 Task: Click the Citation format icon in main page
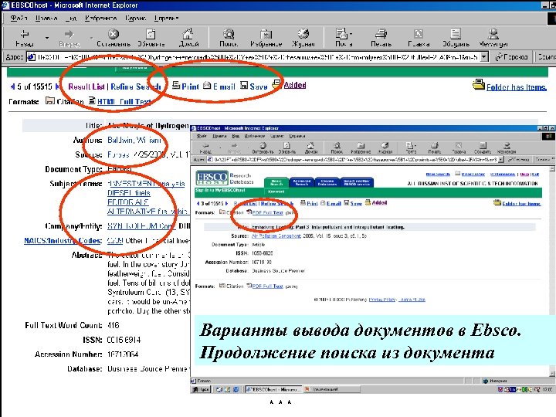tap(50, 101)
